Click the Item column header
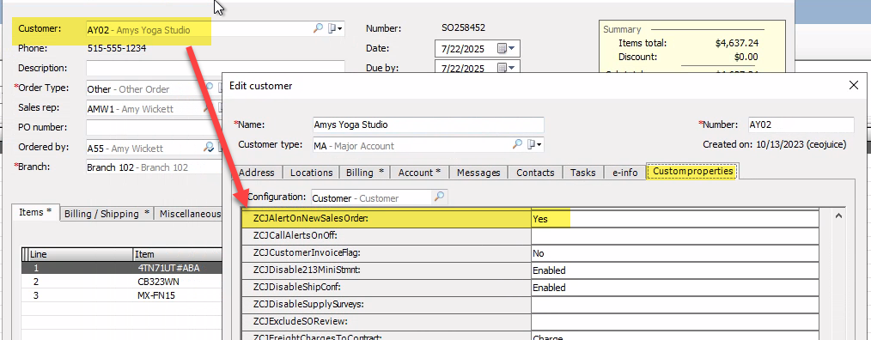The image size is (871, 340). click(178, 255)
